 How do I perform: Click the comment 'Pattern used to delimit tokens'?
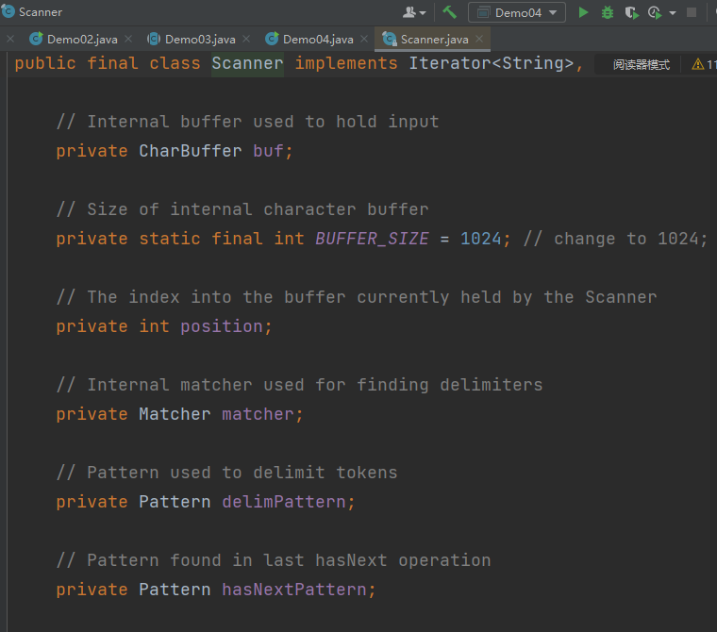click(226, 473)
